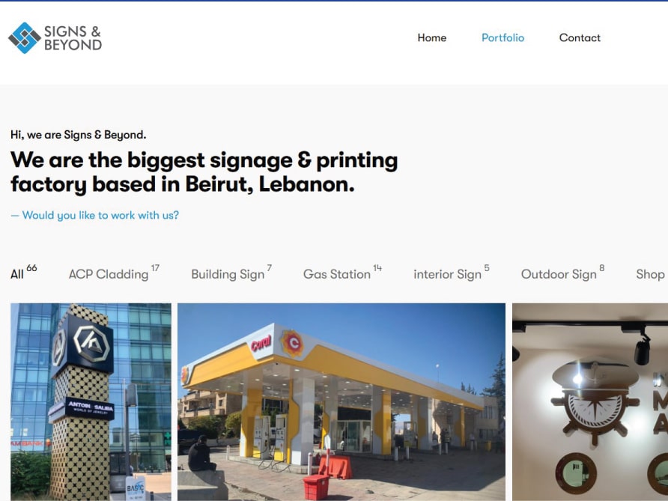Open the Home menu item
The image size is (668, 501).
coord(432,37)
